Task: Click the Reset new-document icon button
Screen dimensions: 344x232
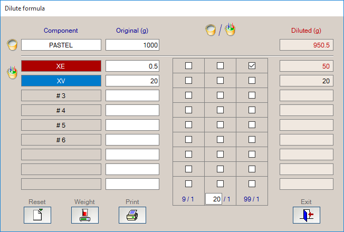Action: [x=37, y=215]
